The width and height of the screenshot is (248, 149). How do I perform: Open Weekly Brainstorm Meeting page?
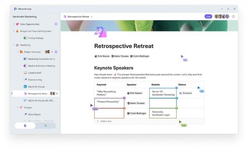[41, 66]
